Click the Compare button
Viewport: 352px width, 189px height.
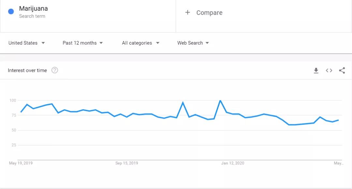(209, 13)
